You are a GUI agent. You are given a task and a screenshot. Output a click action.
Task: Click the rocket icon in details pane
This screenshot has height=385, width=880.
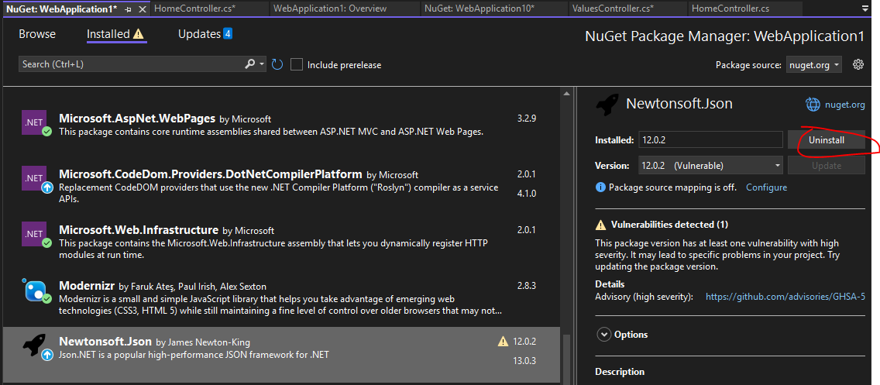tap(607, 105)
